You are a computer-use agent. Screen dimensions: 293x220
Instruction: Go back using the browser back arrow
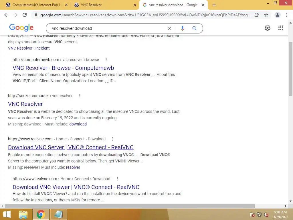click(x=6, y=15)
